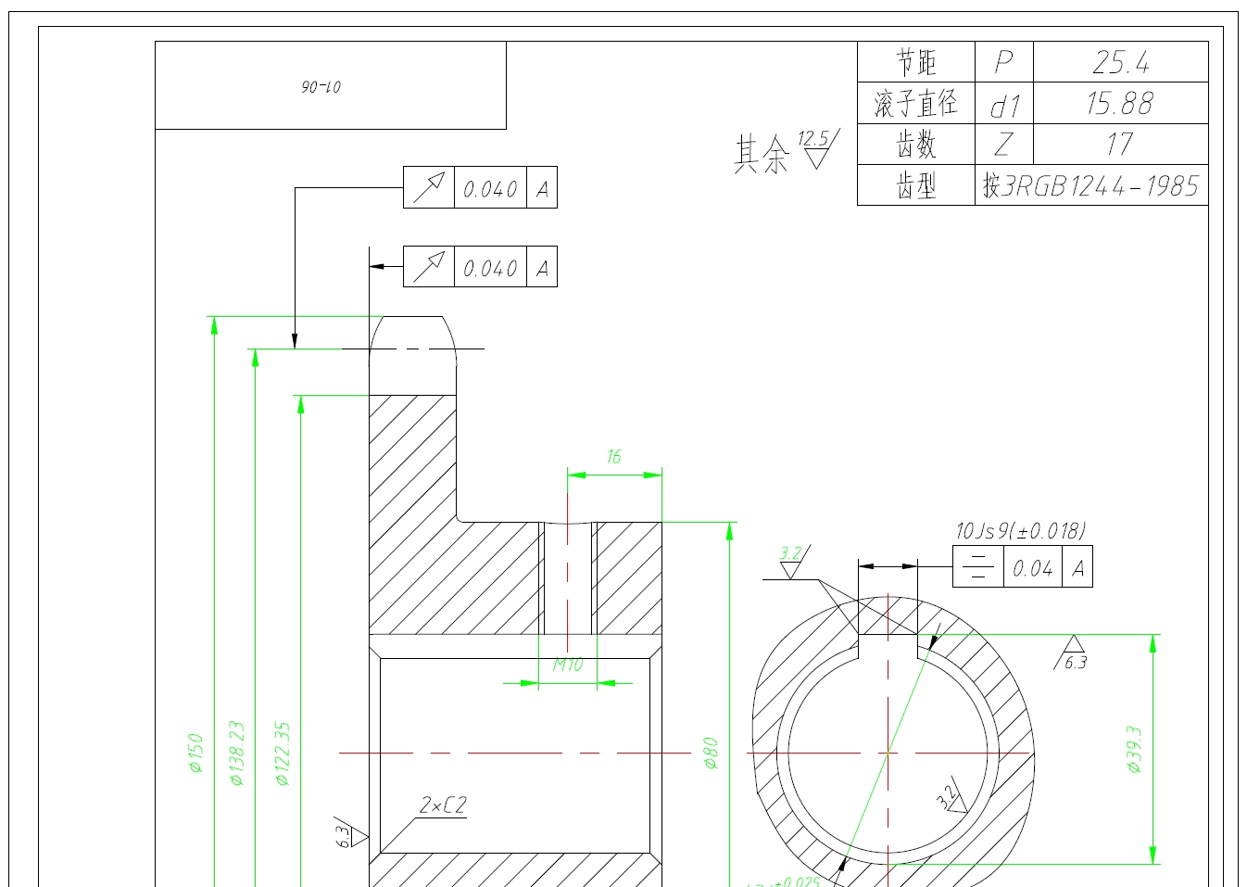Screen dimensions: 1247x887
Task: Select the symbol P in the parameter table
Action: coord(1003,63)
